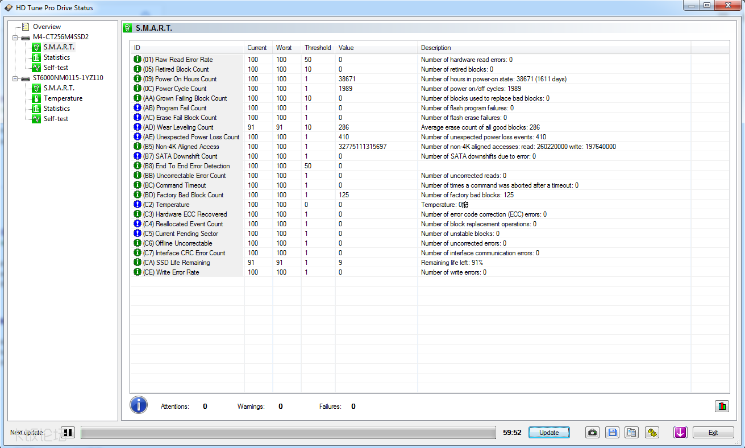Select the (BD) Factory Bad Block Count row
The width and height of the screenshot is (745, 448).
[x=430, y=194]
